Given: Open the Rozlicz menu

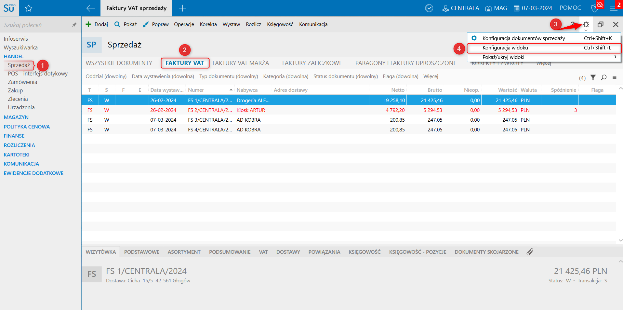Looking at the screenshot, I should [x=254, y=24].
